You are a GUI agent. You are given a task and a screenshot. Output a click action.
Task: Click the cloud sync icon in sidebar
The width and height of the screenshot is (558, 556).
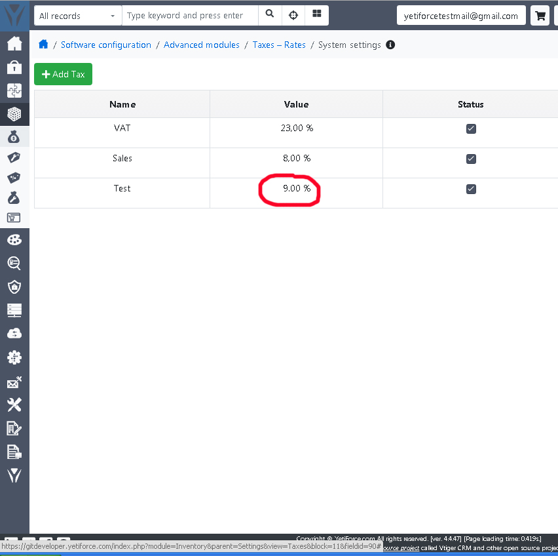click(x=14, y=332)
